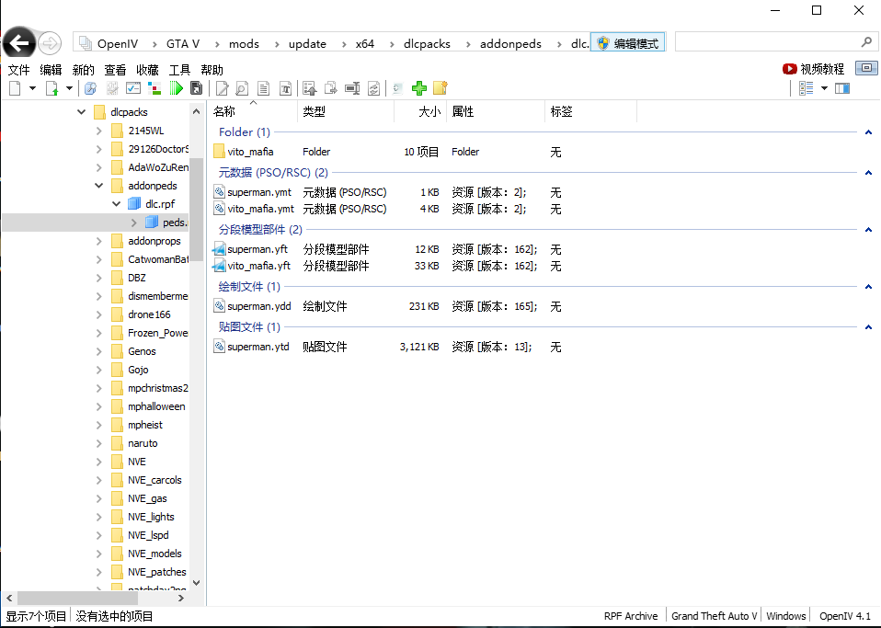Click the forward navigation arrow
This screenshot has width=881, height=628.
[x=50, y=42]
